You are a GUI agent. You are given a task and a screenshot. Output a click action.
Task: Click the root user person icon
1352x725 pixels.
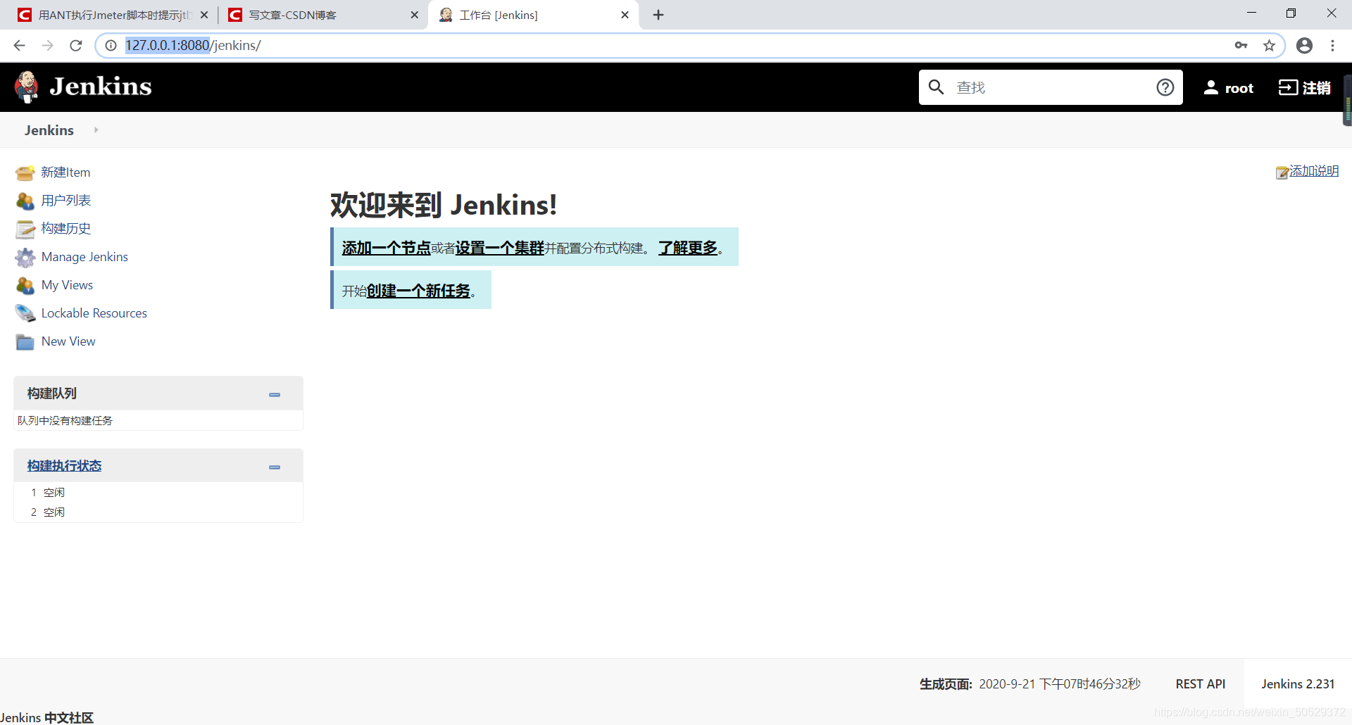point(1210,87)
